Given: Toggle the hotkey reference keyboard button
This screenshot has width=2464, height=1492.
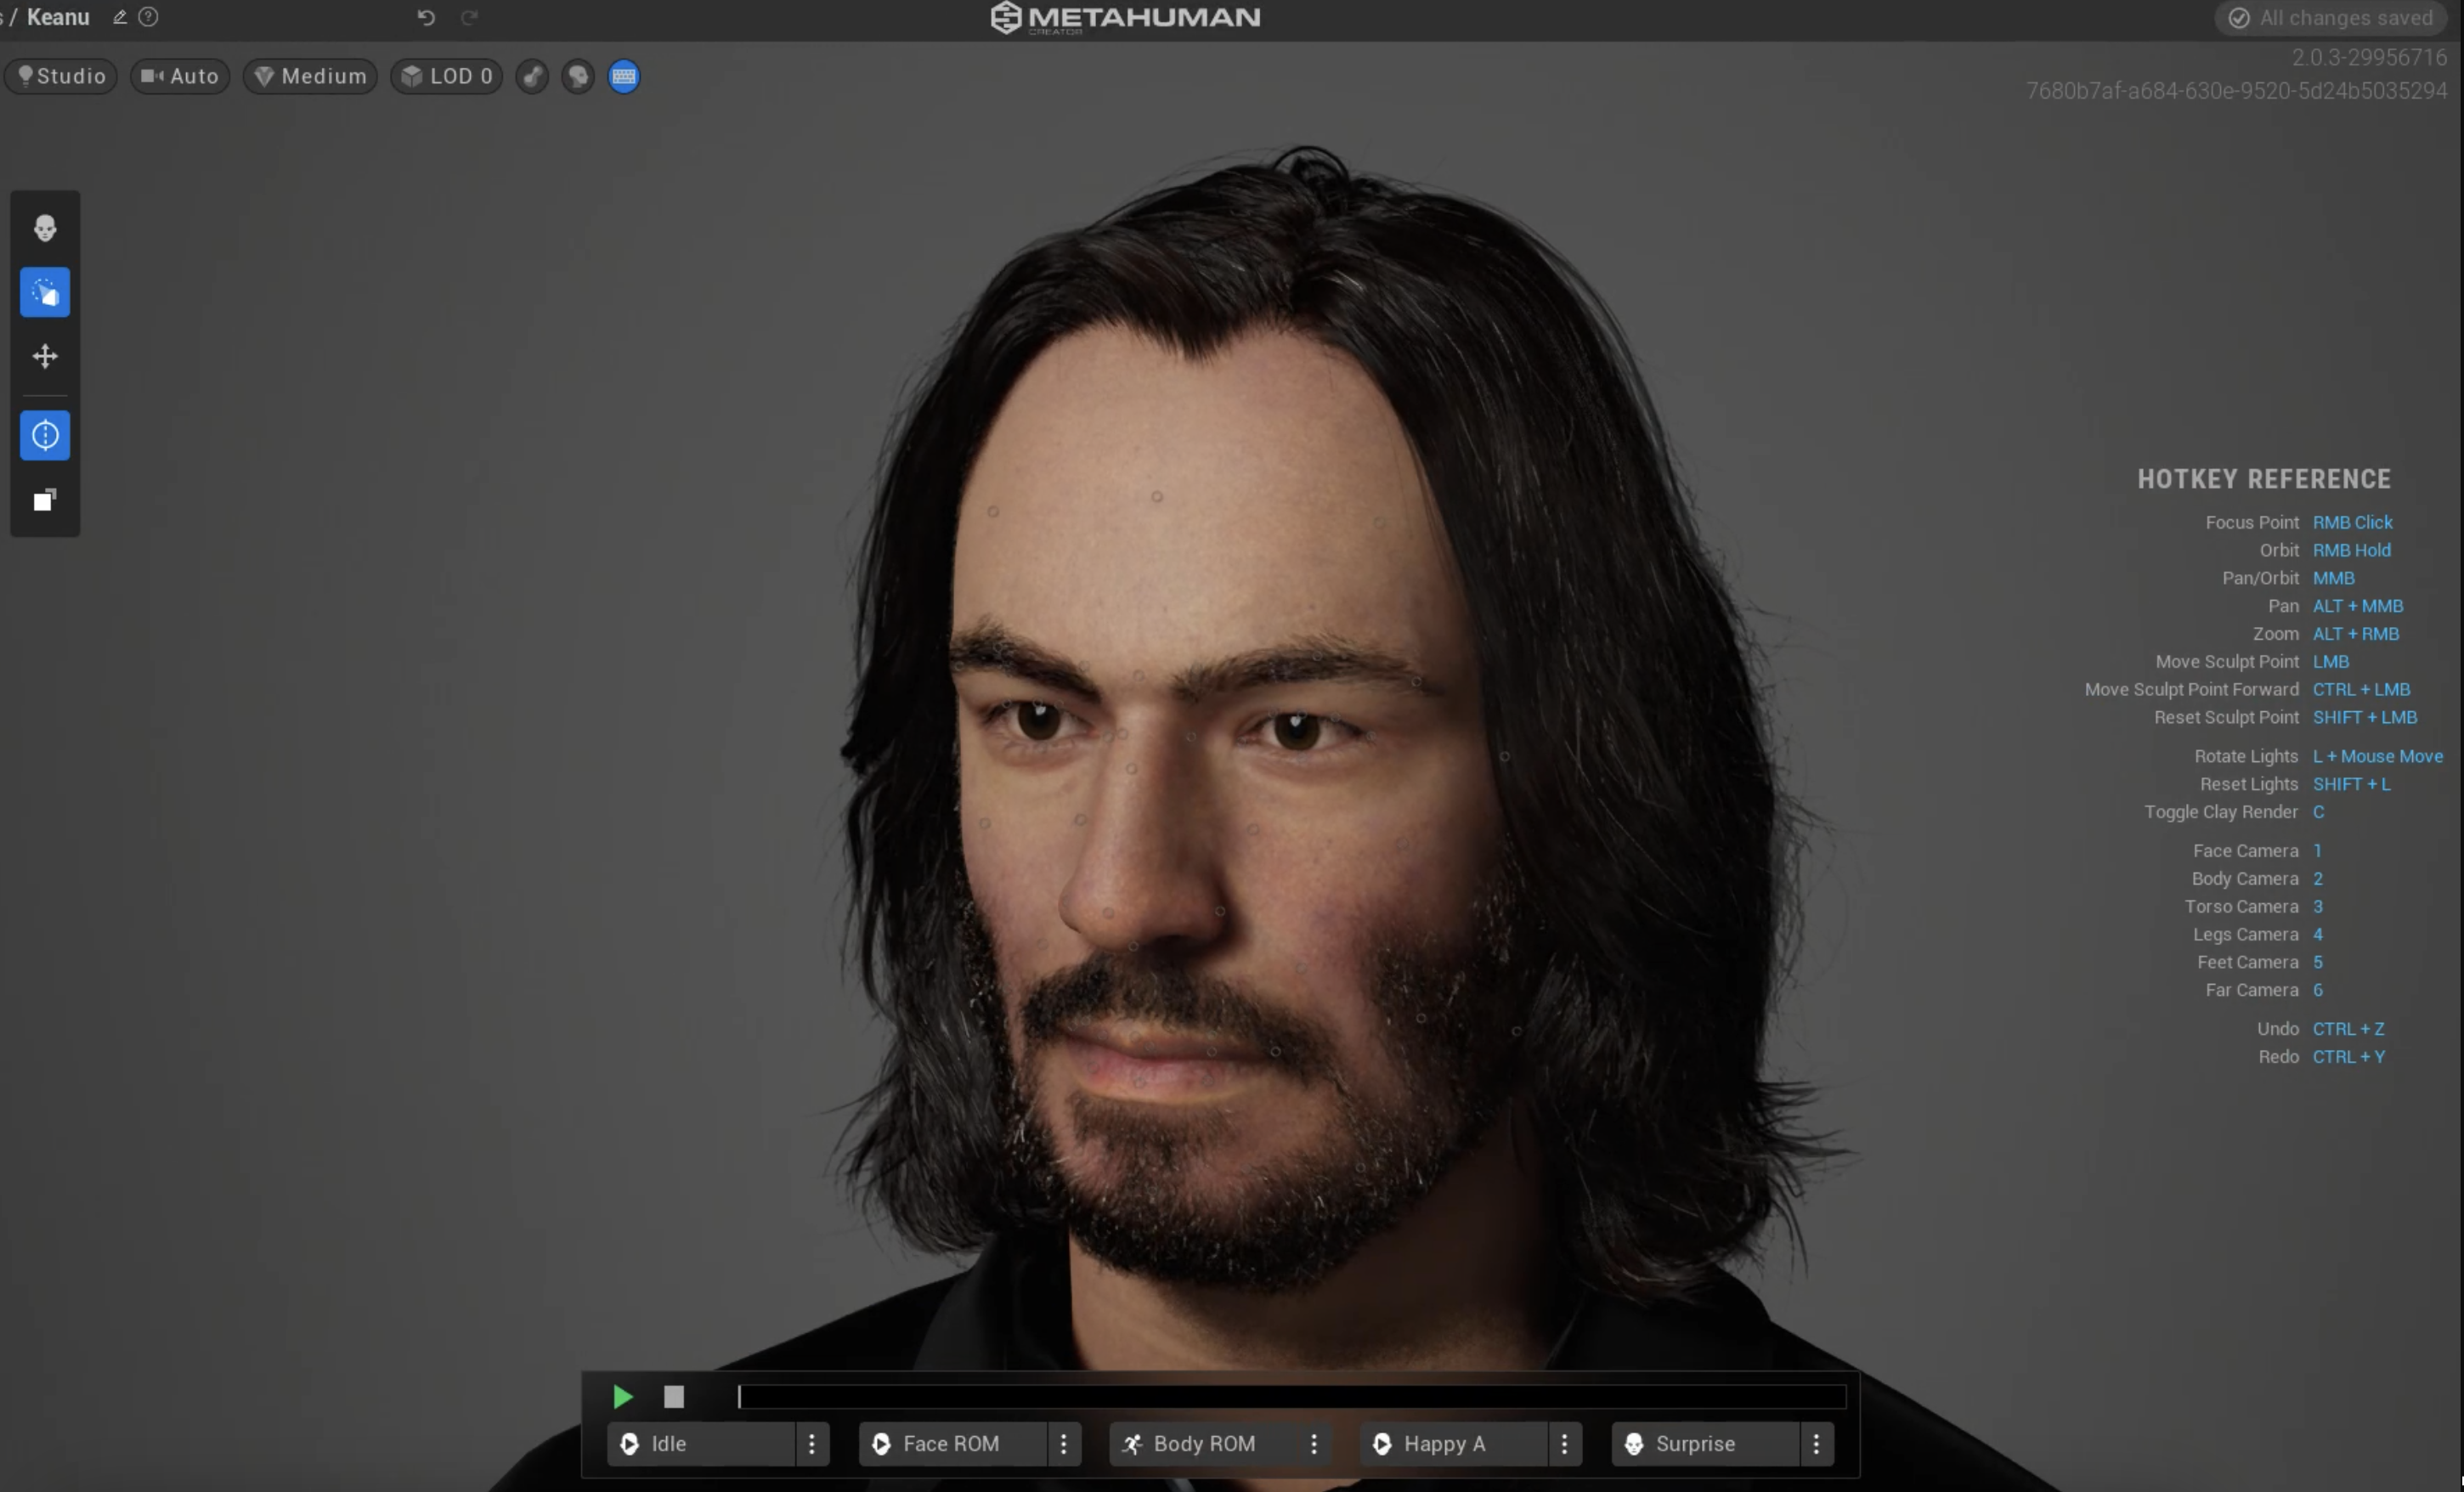Looking at the screenshot, I should 624,76.
